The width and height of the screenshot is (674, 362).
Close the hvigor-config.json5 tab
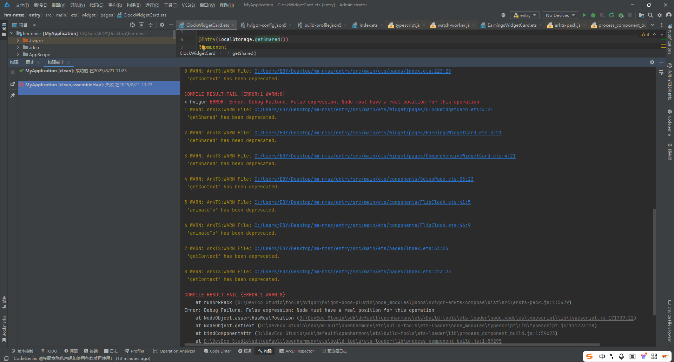[x=290, y=25]
